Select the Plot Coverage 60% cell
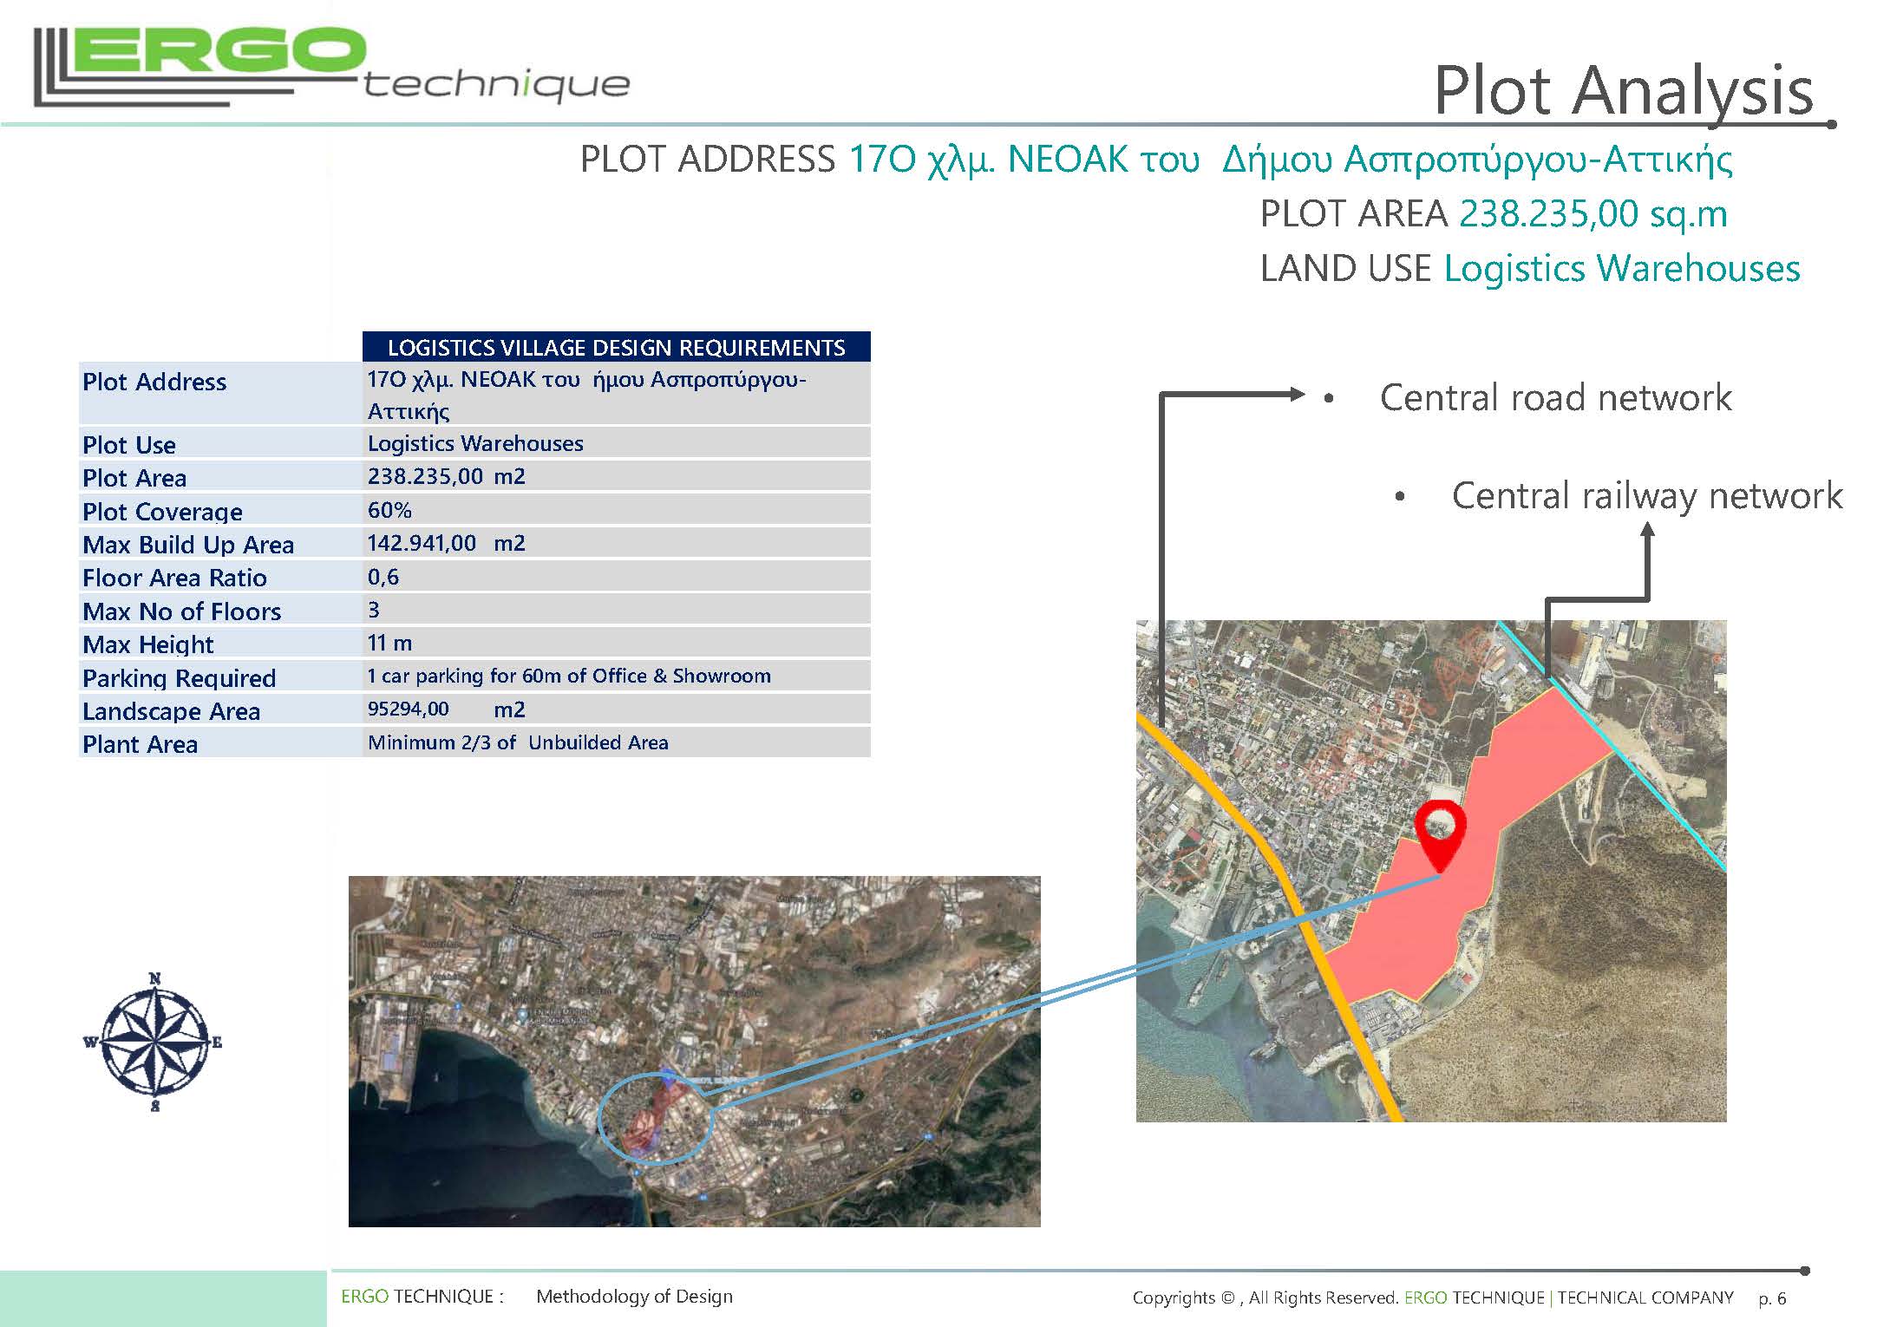 (x=389, y=510)
